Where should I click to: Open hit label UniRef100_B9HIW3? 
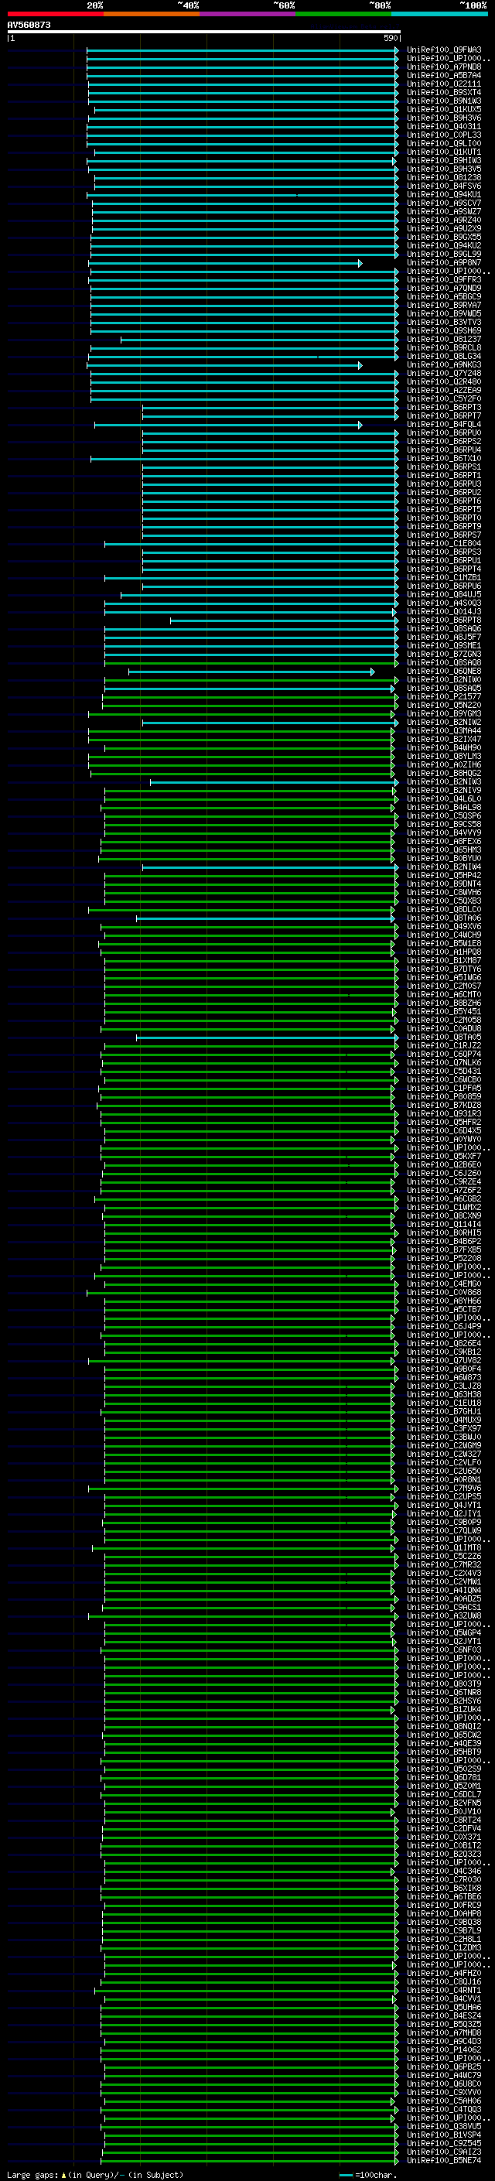tap(444, 161)
